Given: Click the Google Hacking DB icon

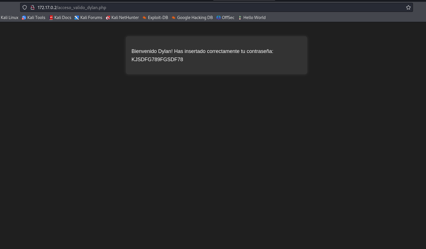Looking at the screenshot, I should (x=174, y=18).
